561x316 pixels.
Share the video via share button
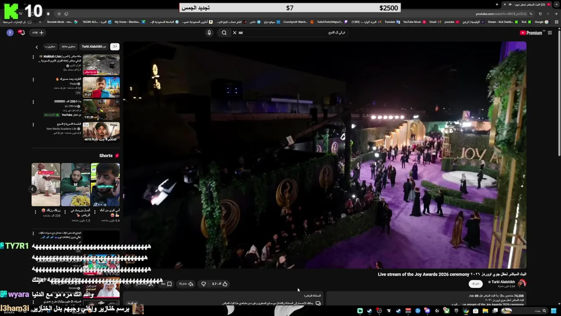coord(186,284)
